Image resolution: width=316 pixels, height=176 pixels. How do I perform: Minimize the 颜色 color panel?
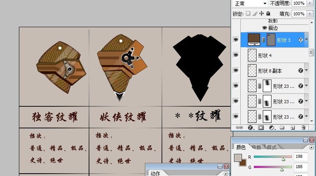pyautogui.click(x=305, y=140)
